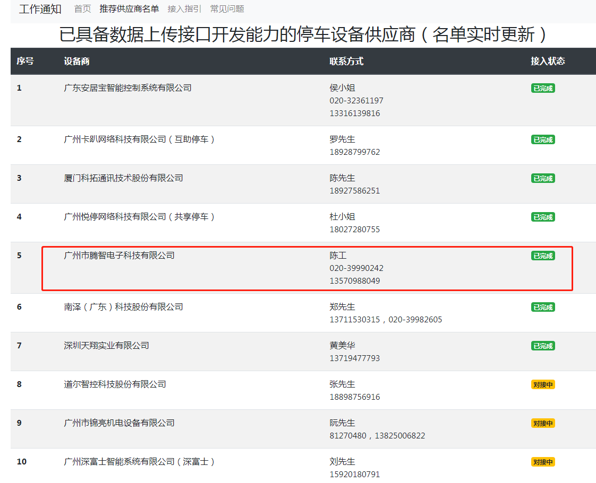Select supplier 广州悦停网络科技有限公司（共享停车）
Screen dimensions: 596x483
139,217
